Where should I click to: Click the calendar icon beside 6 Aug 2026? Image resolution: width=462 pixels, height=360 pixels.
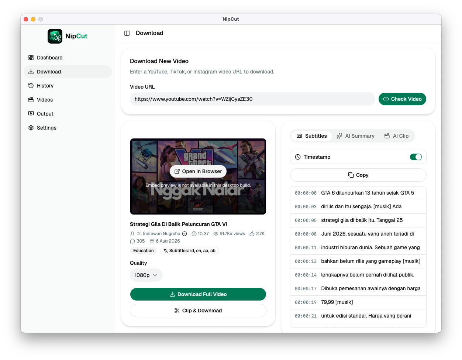point(152,241)
